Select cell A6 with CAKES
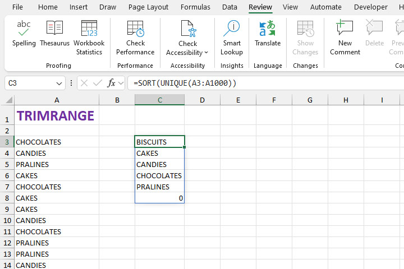The width and height of the screenshot is (404, 269). pos(57,175)
